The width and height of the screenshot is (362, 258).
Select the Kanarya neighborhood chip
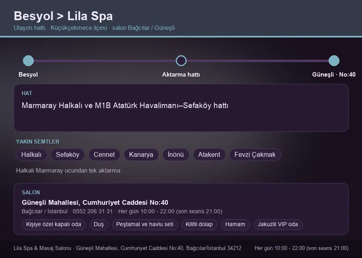[x=141, y=154]
